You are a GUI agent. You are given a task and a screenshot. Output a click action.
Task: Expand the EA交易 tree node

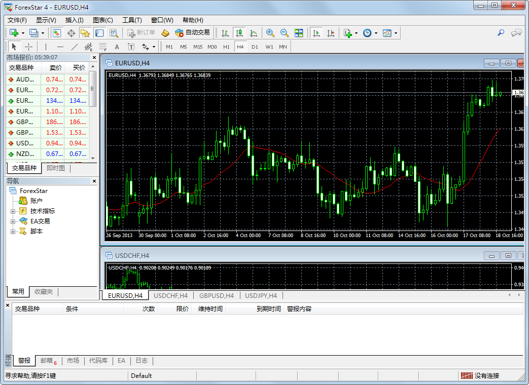(x=13, y=221)
